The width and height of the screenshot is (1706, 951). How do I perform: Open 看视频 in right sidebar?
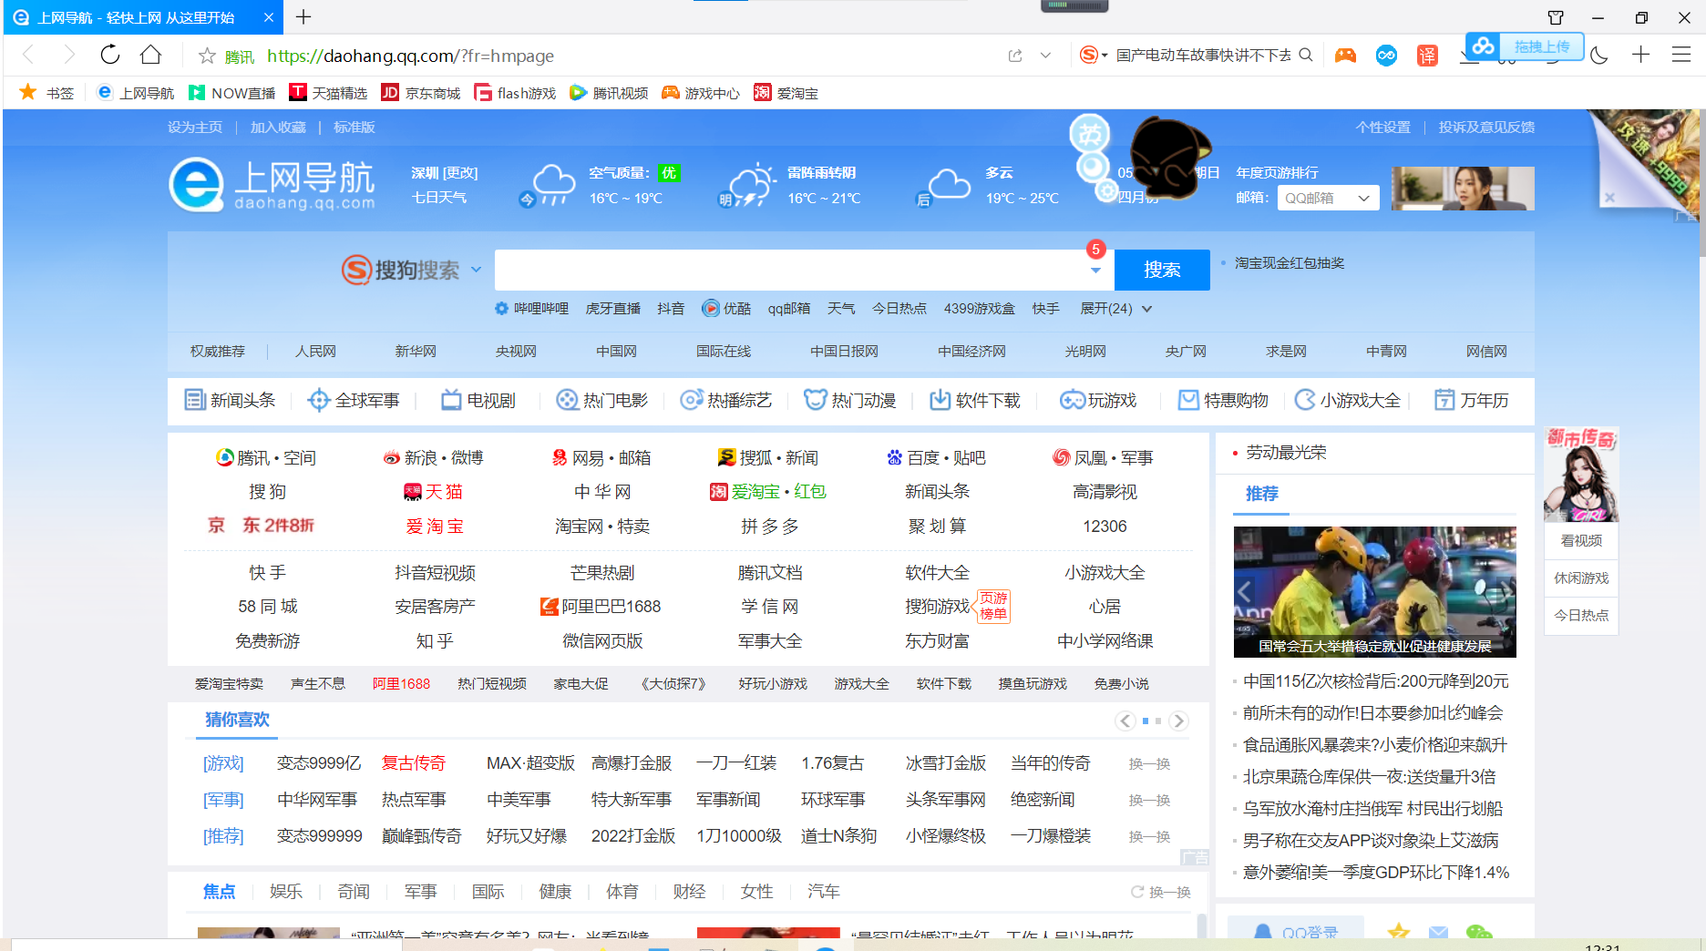pyautogui.click(x=1581, y=540)
